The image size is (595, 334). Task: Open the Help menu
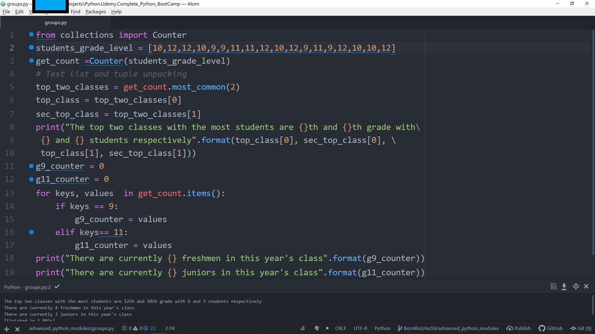coord(116,11)
